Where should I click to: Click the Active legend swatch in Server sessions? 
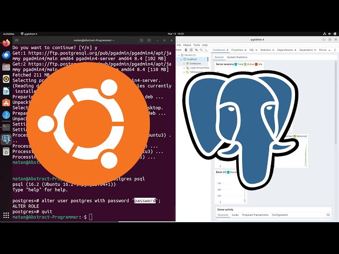(x=245, y=65)
